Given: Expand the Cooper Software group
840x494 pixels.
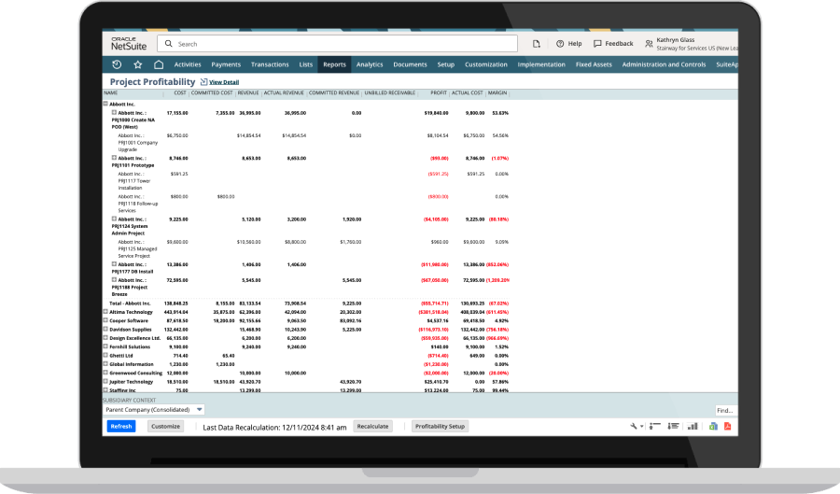Looking at the screenshot, I should [105, 320].
